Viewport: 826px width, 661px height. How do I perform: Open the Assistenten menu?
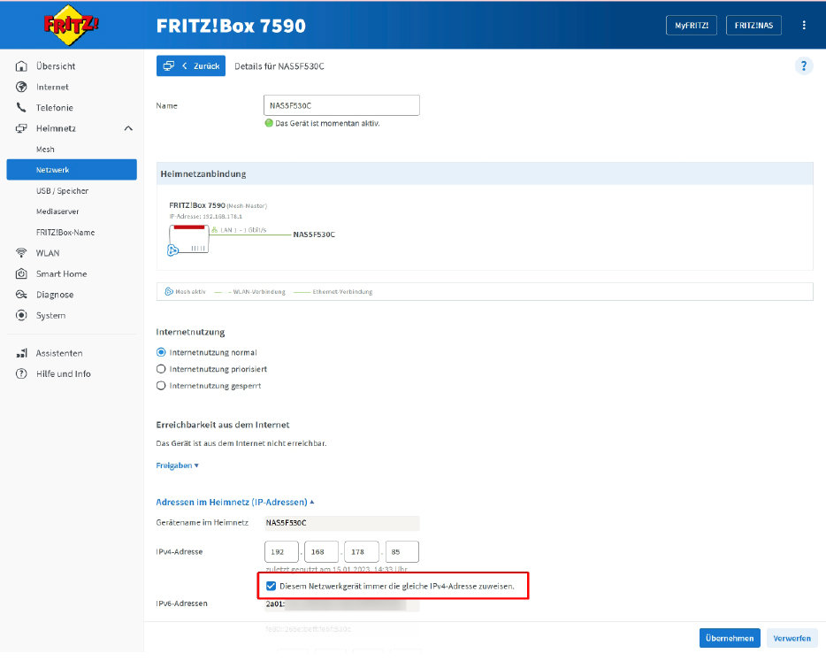click(x=59, y=354)
